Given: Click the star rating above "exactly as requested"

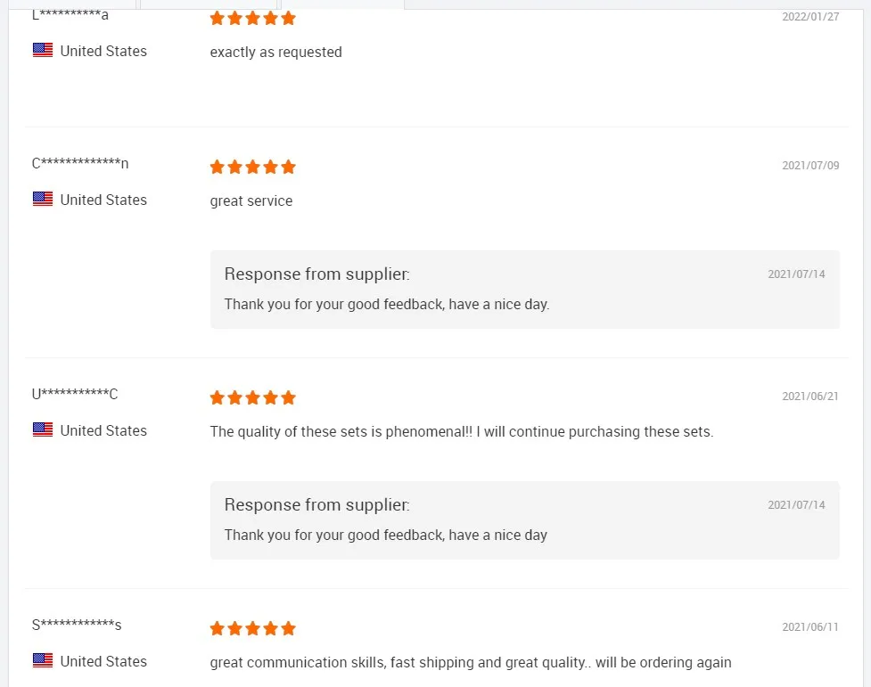Looking at the screenshot, I should coord(252,18).
